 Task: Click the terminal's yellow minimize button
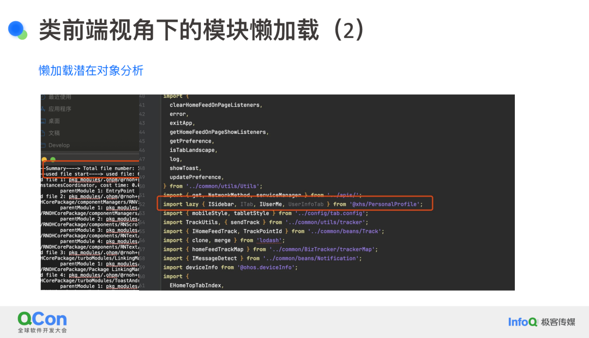coord(44,159)
